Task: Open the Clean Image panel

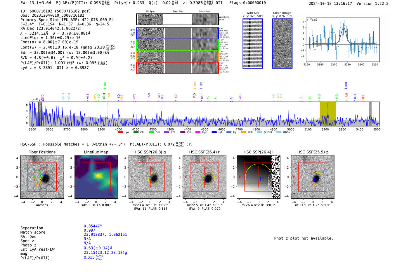Action: click(282, 43)
